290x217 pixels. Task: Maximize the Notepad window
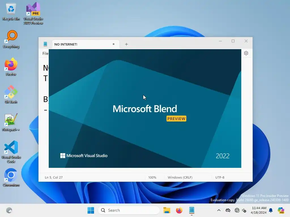coord(233,41)
